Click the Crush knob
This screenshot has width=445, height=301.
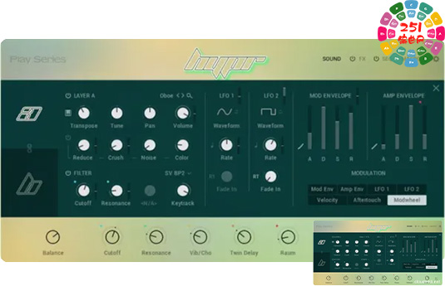tap(116, 145)
